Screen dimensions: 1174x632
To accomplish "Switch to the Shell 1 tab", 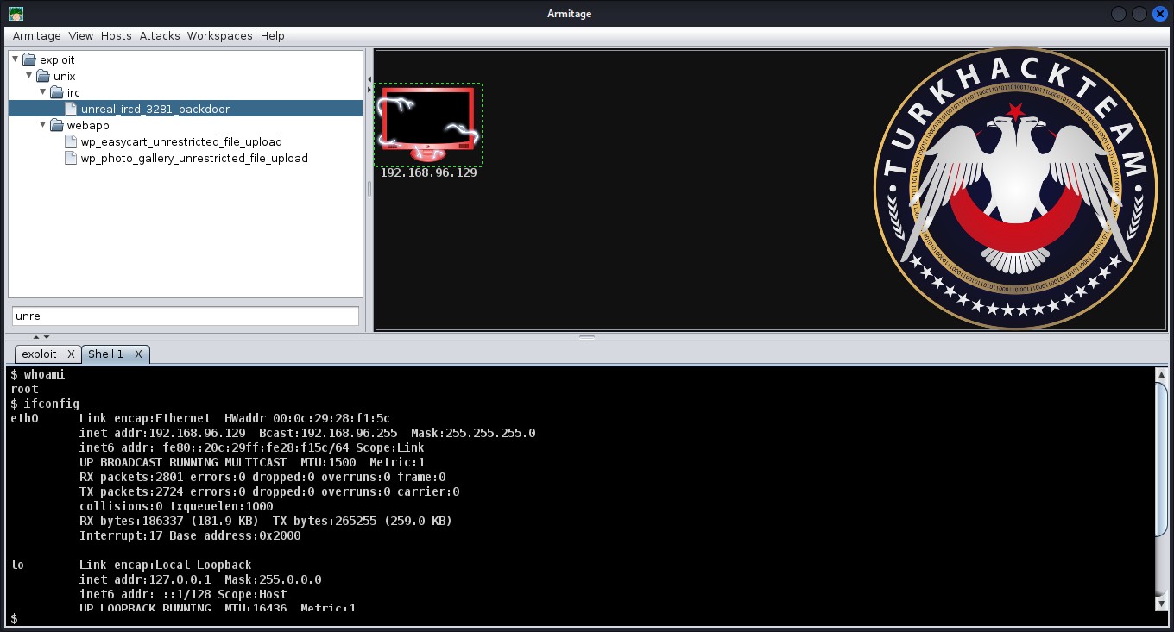I will [x=105, y=354].
